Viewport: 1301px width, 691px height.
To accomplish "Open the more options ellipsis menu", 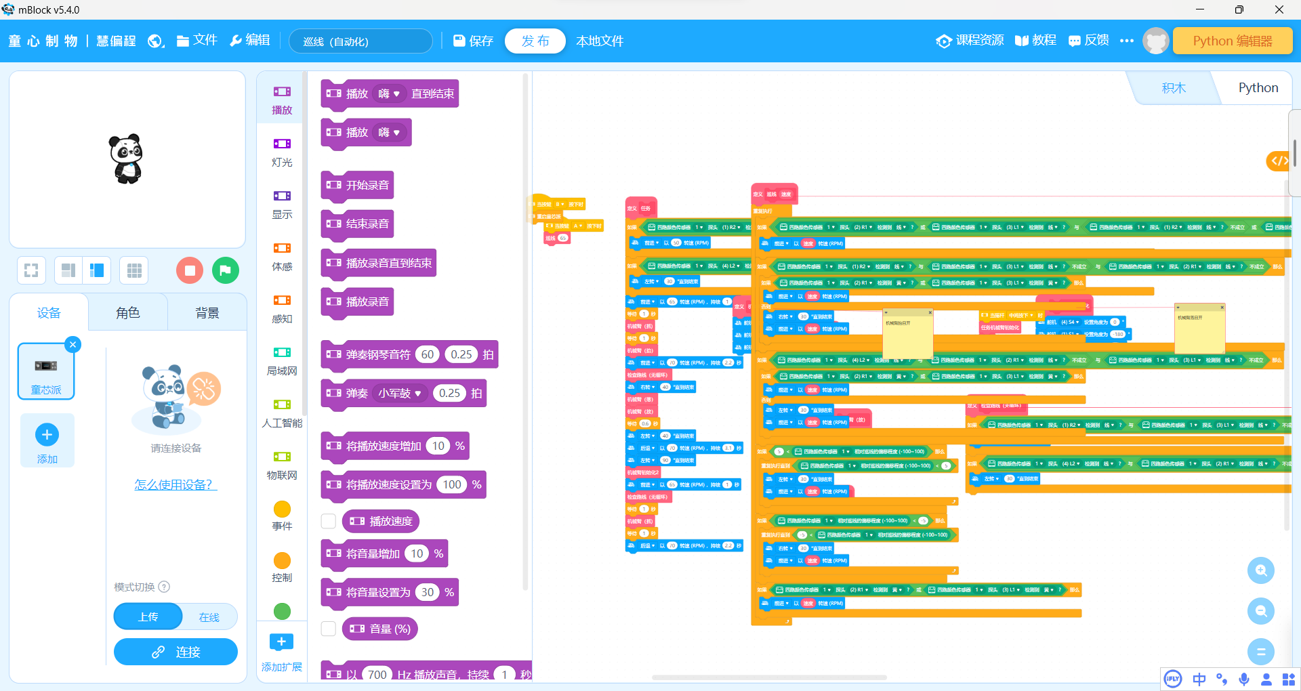I will click(x=1127, y=41).
